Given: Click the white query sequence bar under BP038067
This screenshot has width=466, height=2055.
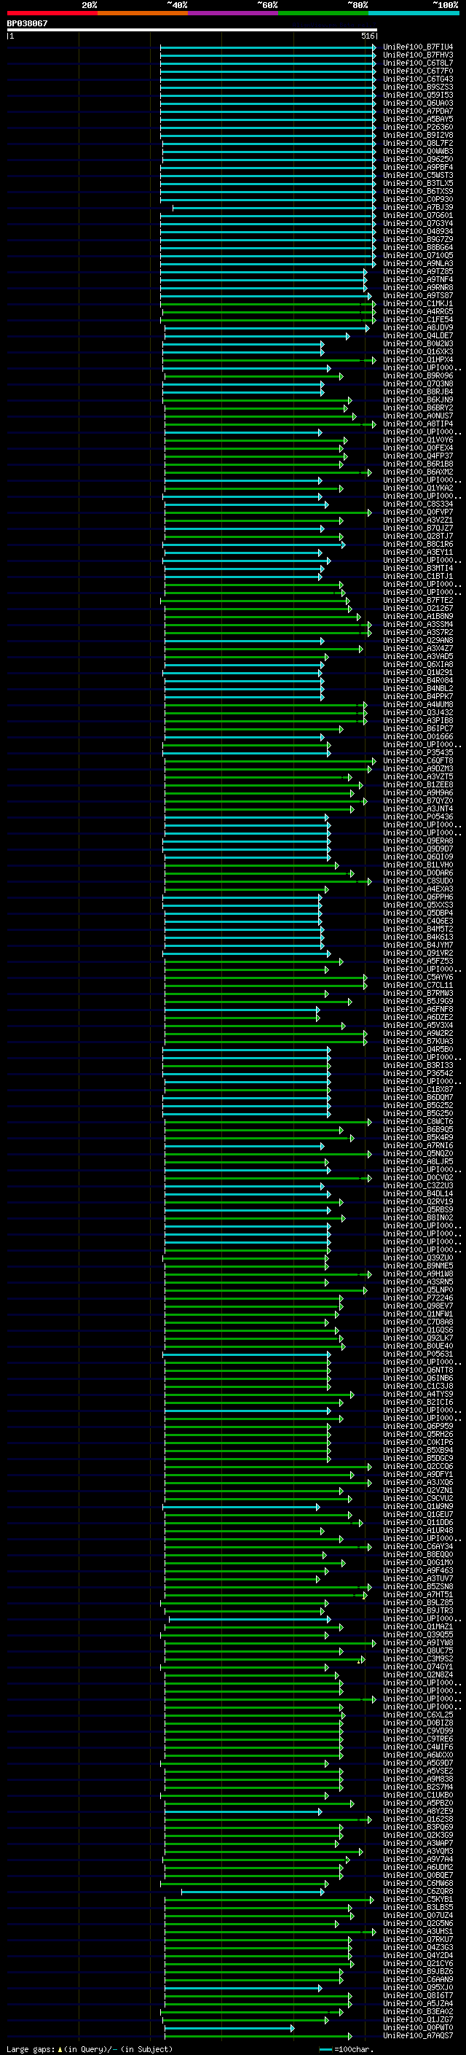Looking at the screenshot, I should pos(192,31).
